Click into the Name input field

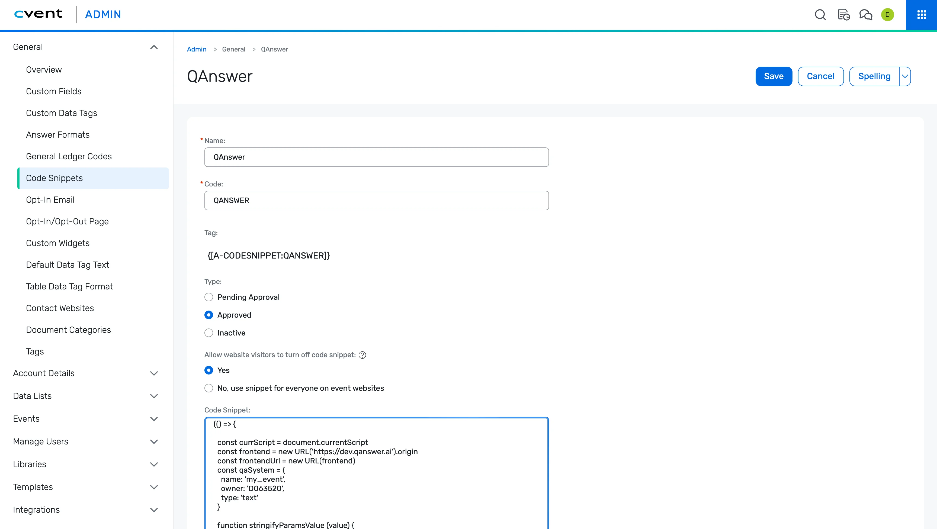pos(377,157)
